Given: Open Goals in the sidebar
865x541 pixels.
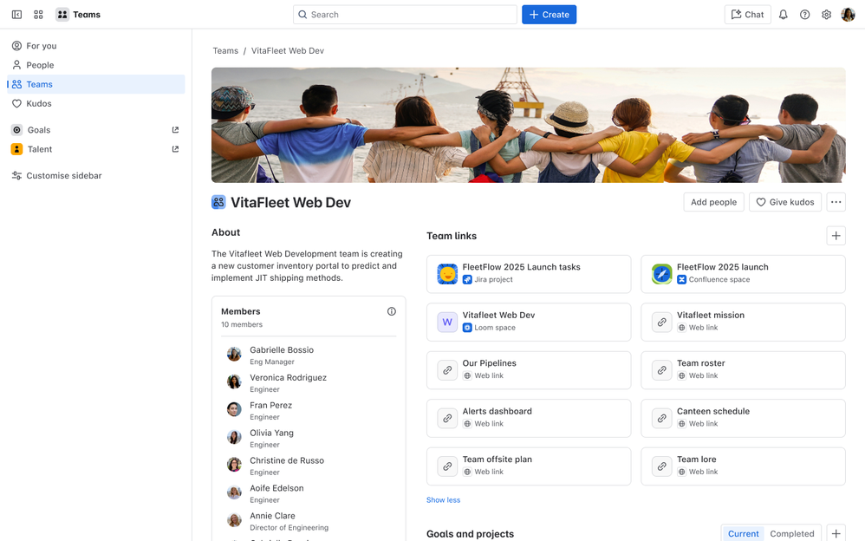Looking at the screenshot, I should [96, 130].
